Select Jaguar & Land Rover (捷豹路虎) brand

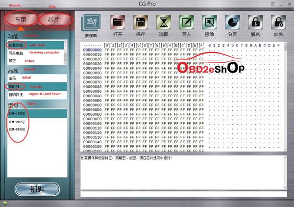click(37, 95)
